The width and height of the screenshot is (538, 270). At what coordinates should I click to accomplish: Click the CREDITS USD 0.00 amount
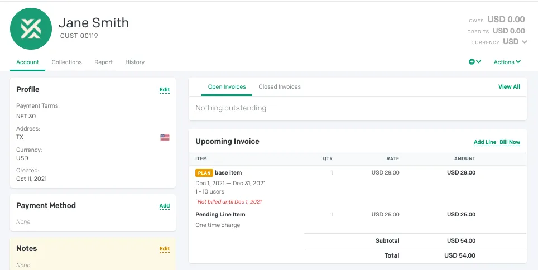point(509,31)
